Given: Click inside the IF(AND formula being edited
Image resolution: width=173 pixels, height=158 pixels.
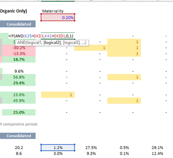Looking at the screenshot, I should [x=41, y=36].
